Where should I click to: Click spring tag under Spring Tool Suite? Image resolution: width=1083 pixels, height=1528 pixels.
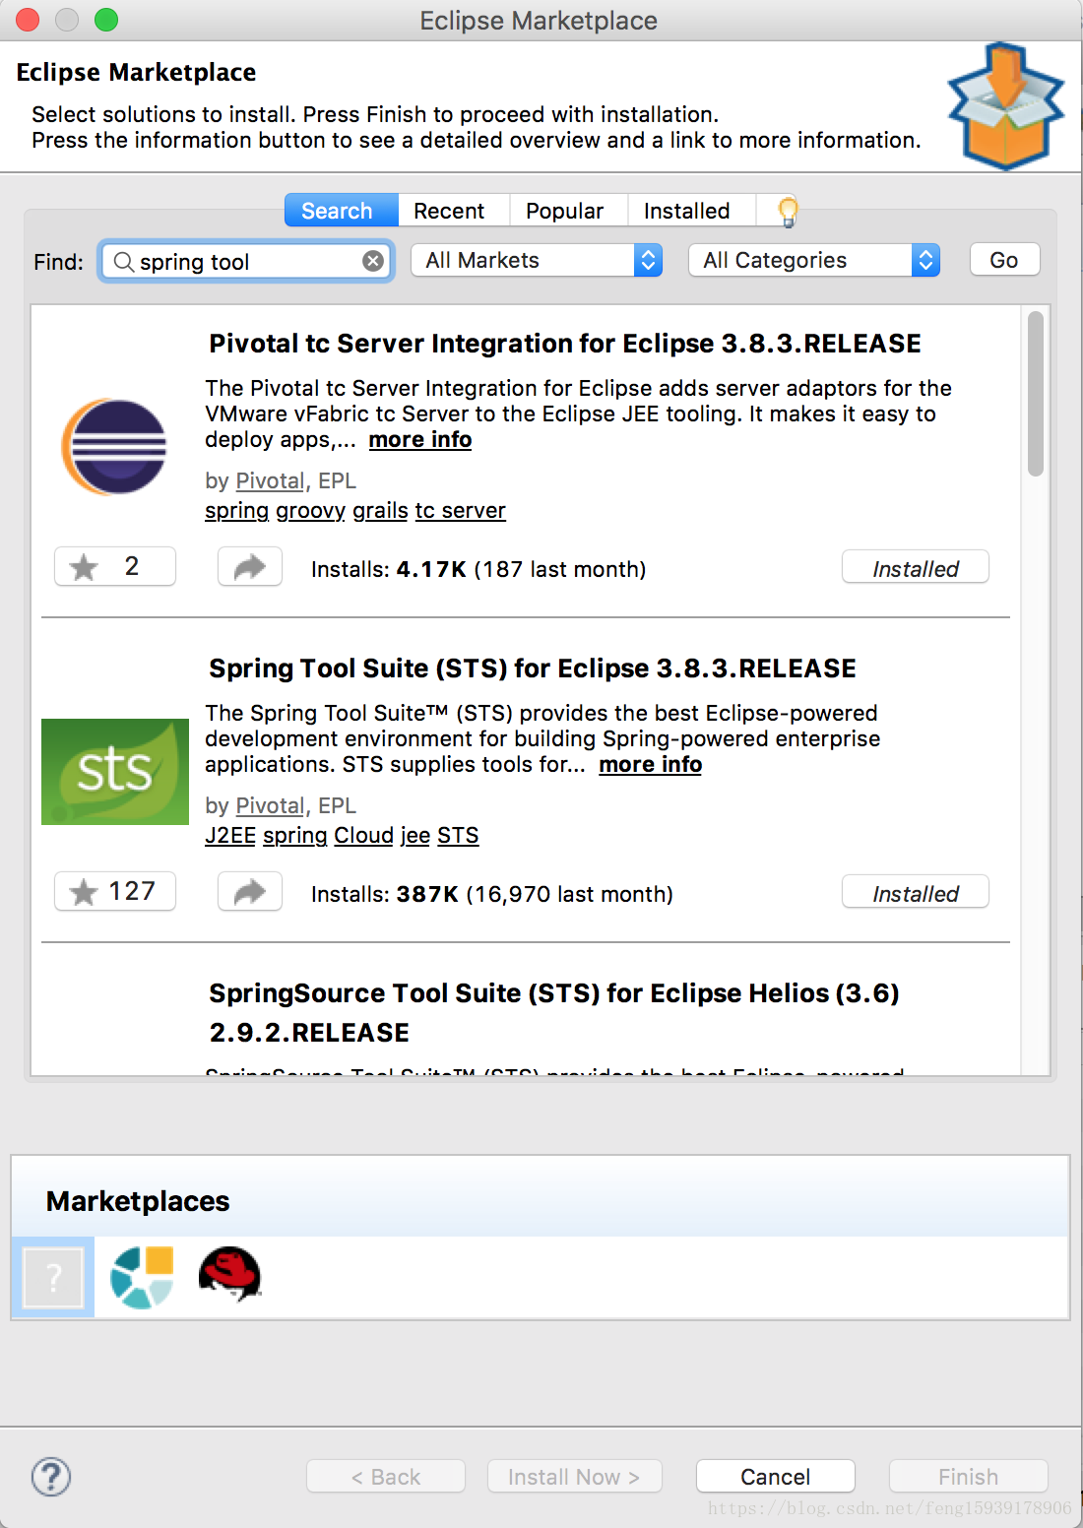295,836
